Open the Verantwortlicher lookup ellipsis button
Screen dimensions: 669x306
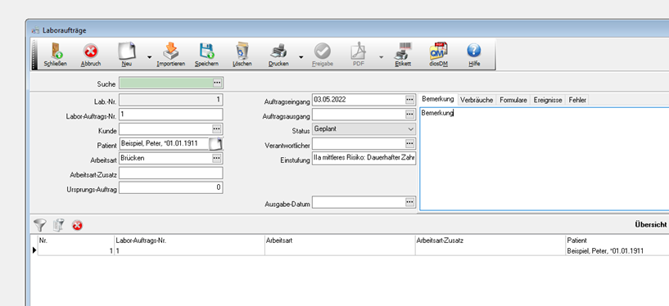click(x=410, y=143)
